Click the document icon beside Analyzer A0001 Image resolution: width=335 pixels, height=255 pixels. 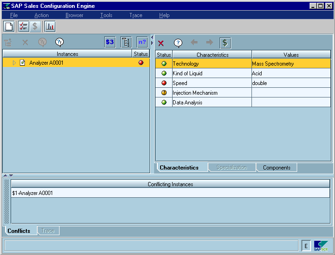[23, 63]
